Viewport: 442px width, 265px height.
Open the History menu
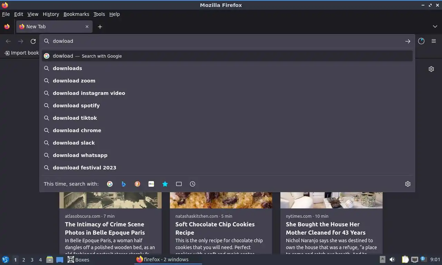tap(51, 14)
